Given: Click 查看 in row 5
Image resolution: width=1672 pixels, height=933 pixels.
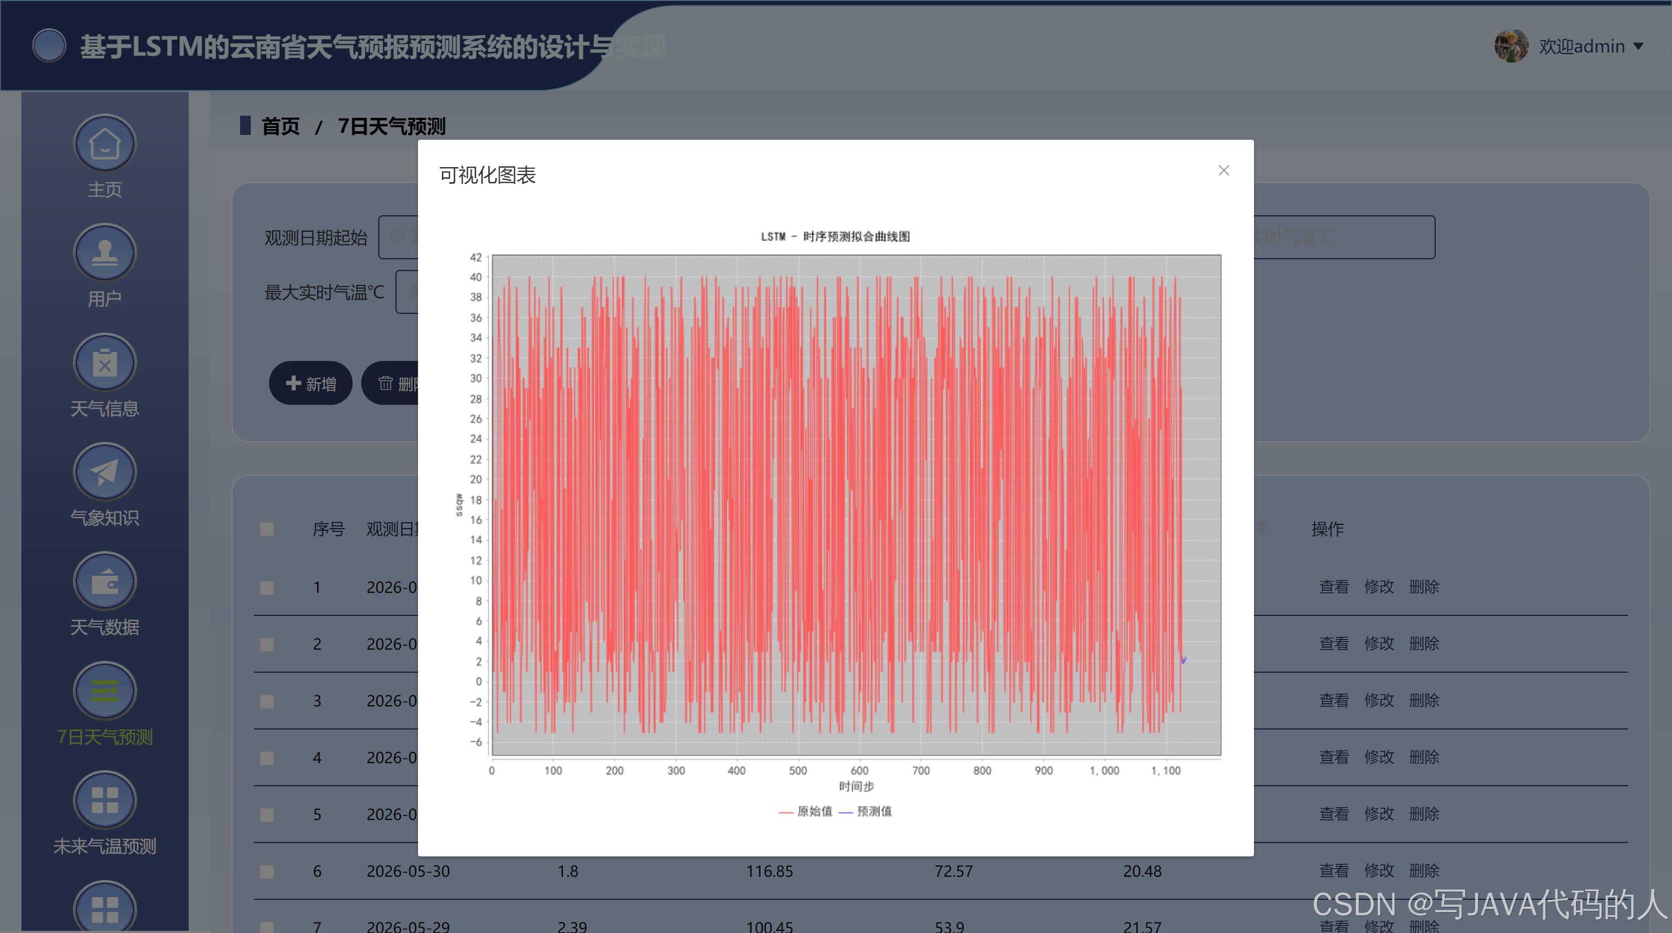Looking at the screenshot, I should tap(1334, 814).
